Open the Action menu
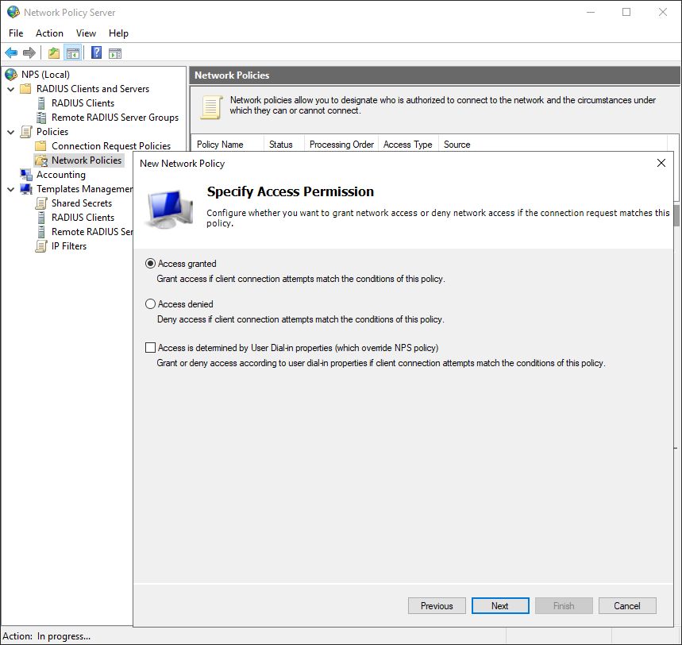The width and height of the screenshot is (682, 645). coord(49,33)
